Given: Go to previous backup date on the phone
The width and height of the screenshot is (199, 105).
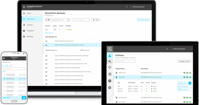Looking at the screenshot, I should [3, 66].
